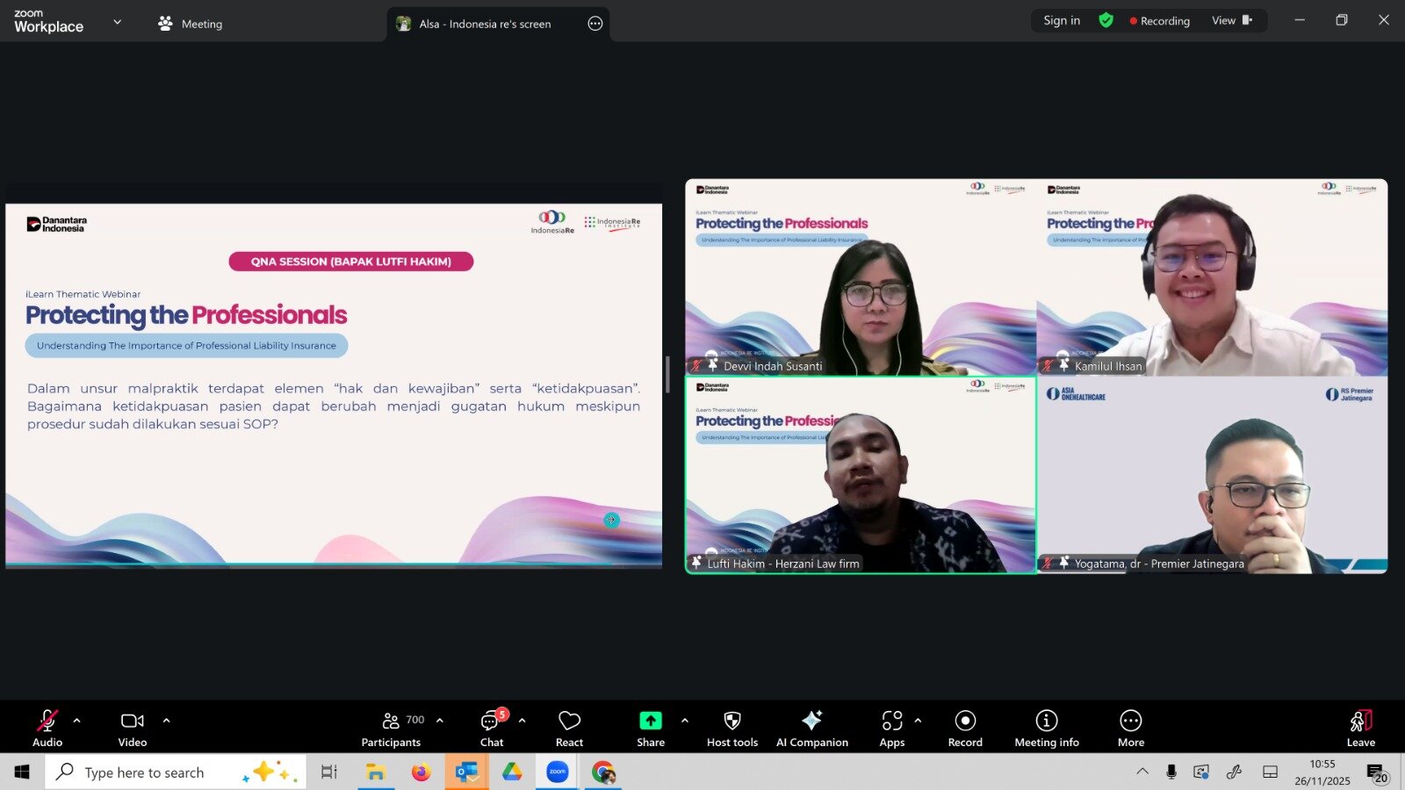This screenshot has width=1405, height=790.
Task: Open Meeting info
Action: [x=1046, y=729]
